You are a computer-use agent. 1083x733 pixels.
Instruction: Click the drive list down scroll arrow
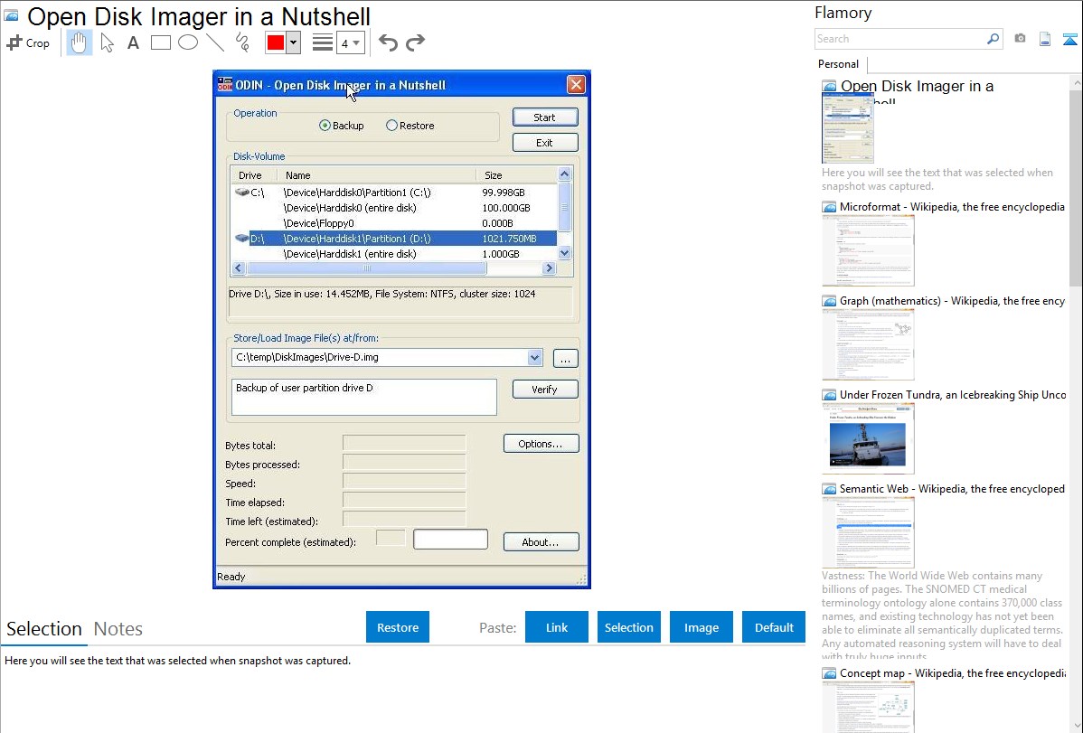564,253
